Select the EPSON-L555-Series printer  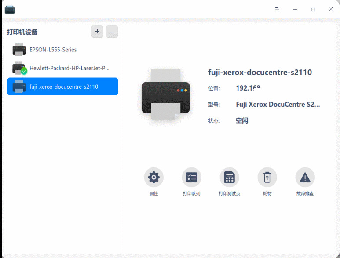click(62, 49)
